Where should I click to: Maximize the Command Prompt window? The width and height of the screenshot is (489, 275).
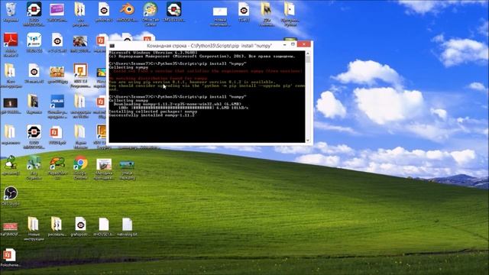pyautogui.click(x=293, y=44)
